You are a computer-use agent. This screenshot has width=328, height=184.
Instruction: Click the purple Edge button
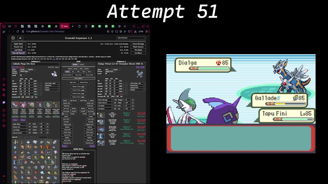(x=23, y=120)
